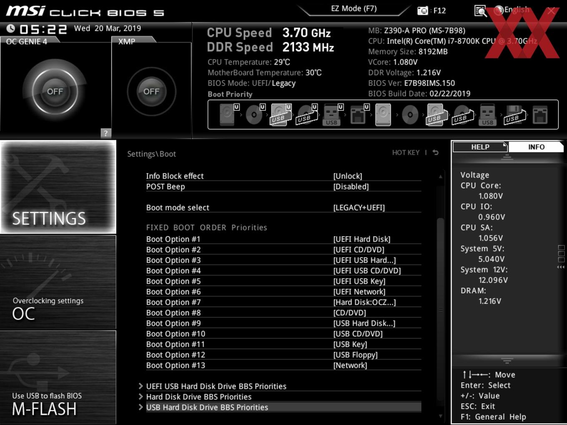Select the Boot Option #6 row label

(173, 292)
